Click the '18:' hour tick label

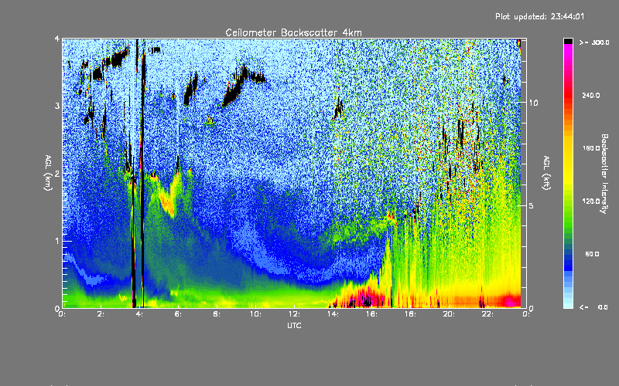coord(410,314)
